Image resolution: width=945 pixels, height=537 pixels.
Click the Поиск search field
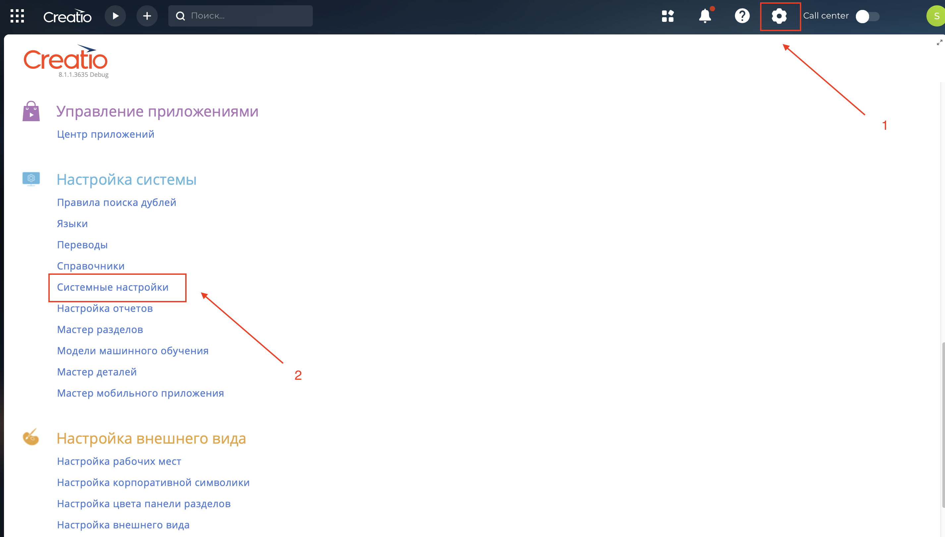click(x=240, y=16)
